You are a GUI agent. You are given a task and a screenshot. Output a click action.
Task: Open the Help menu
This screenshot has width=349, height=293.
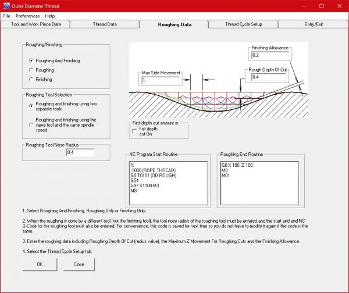tap(50, 16)
